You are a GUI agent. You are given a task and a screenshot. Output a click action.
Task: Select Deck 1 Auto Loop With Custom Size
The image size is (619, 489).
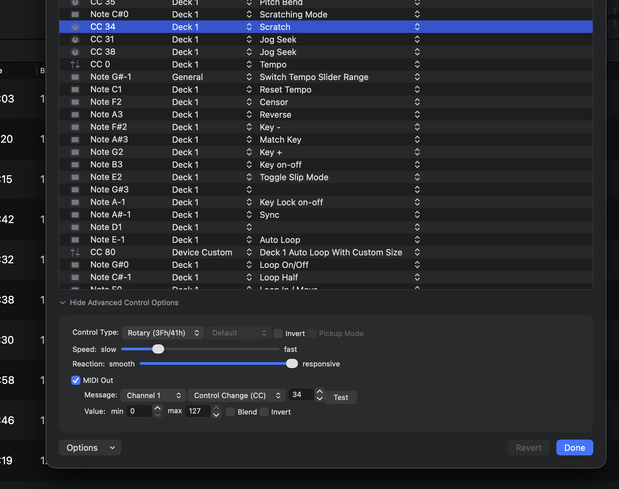point(326,252)
